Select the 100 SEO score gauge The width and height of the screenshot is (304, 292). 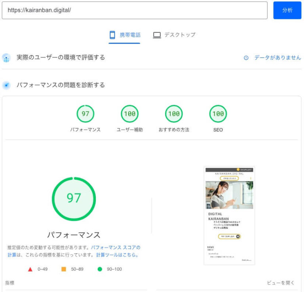(x=218, y=114)
